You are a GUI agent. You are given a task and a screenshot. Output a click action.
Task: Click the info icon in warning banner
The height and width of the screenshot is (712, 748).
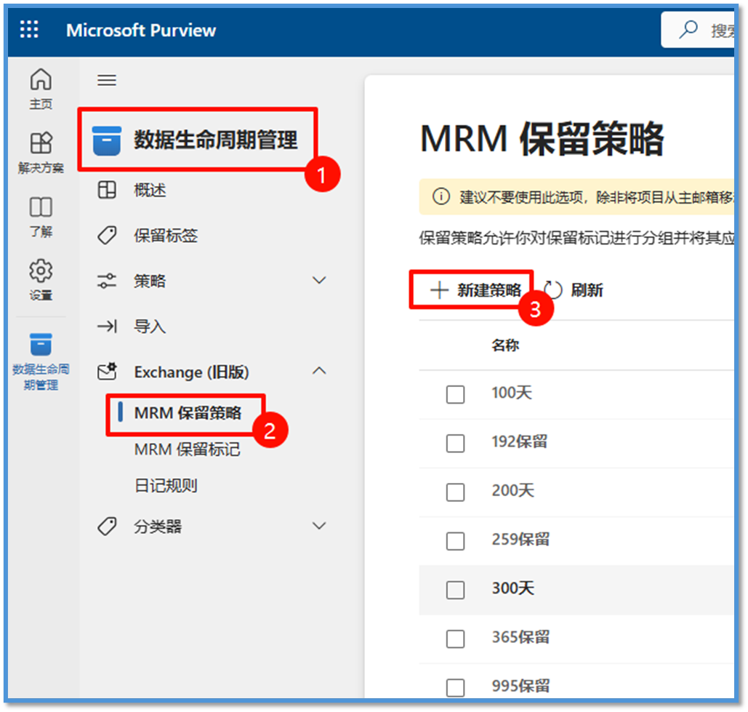pyautogui.click(x=441, y=196)
